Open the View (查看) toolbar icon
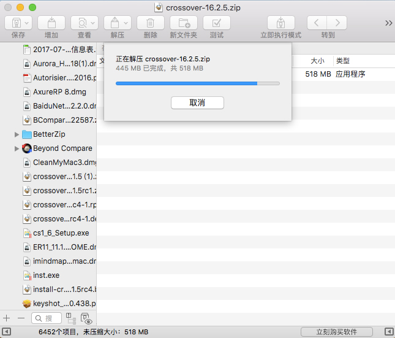This screenshot has width=395, height=338. point(85,23)
